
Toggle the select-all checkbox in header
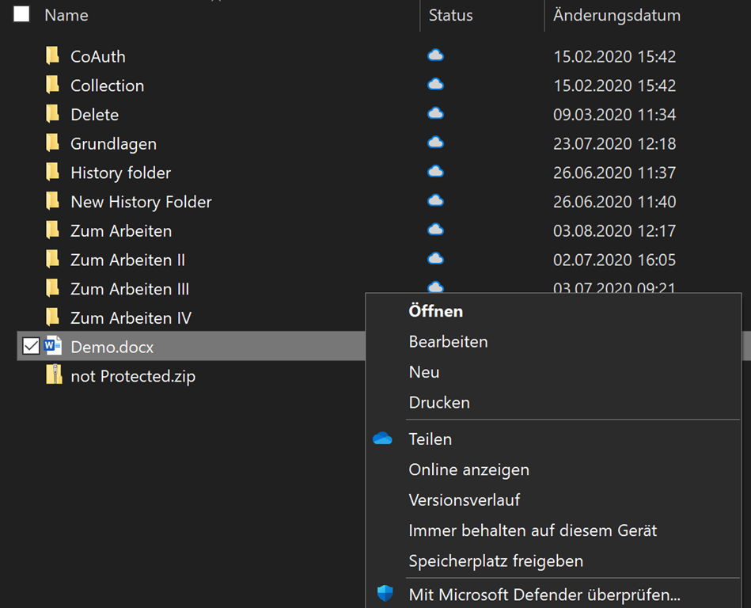tap(21, 14)
